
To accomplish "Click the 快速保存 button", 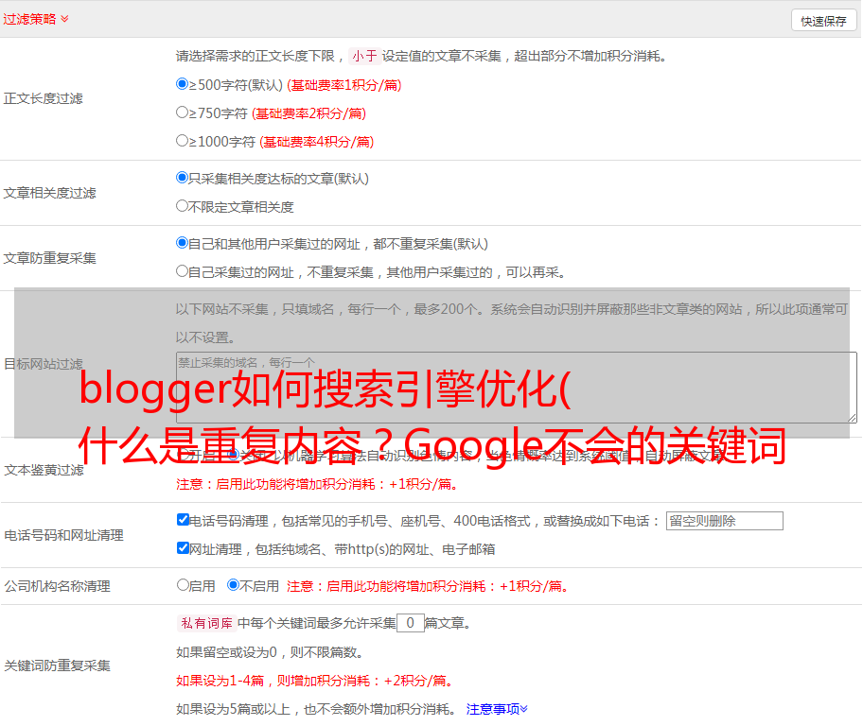I will pos(823,21).
